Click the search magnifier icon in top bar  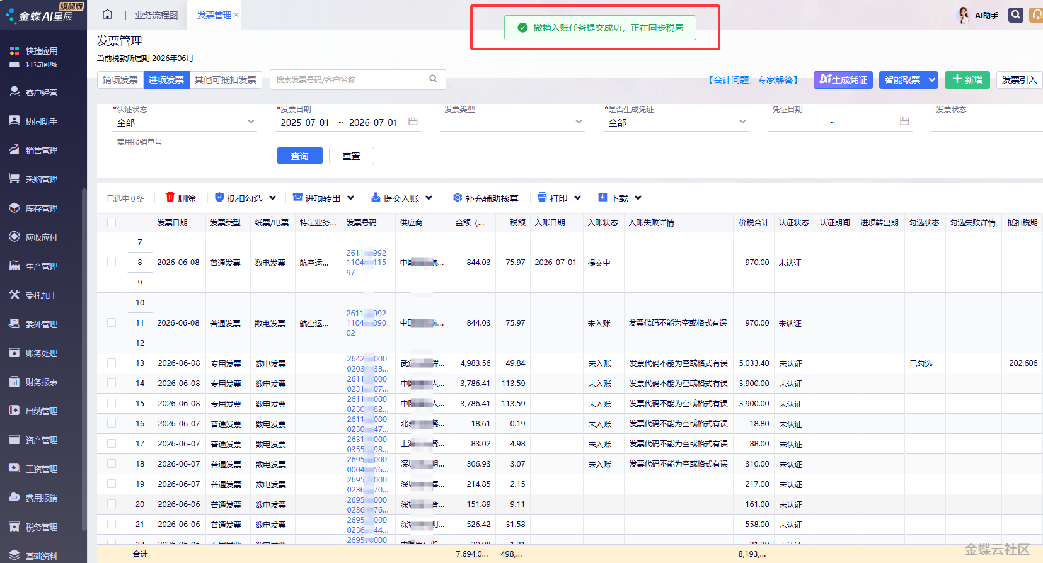1015,14
